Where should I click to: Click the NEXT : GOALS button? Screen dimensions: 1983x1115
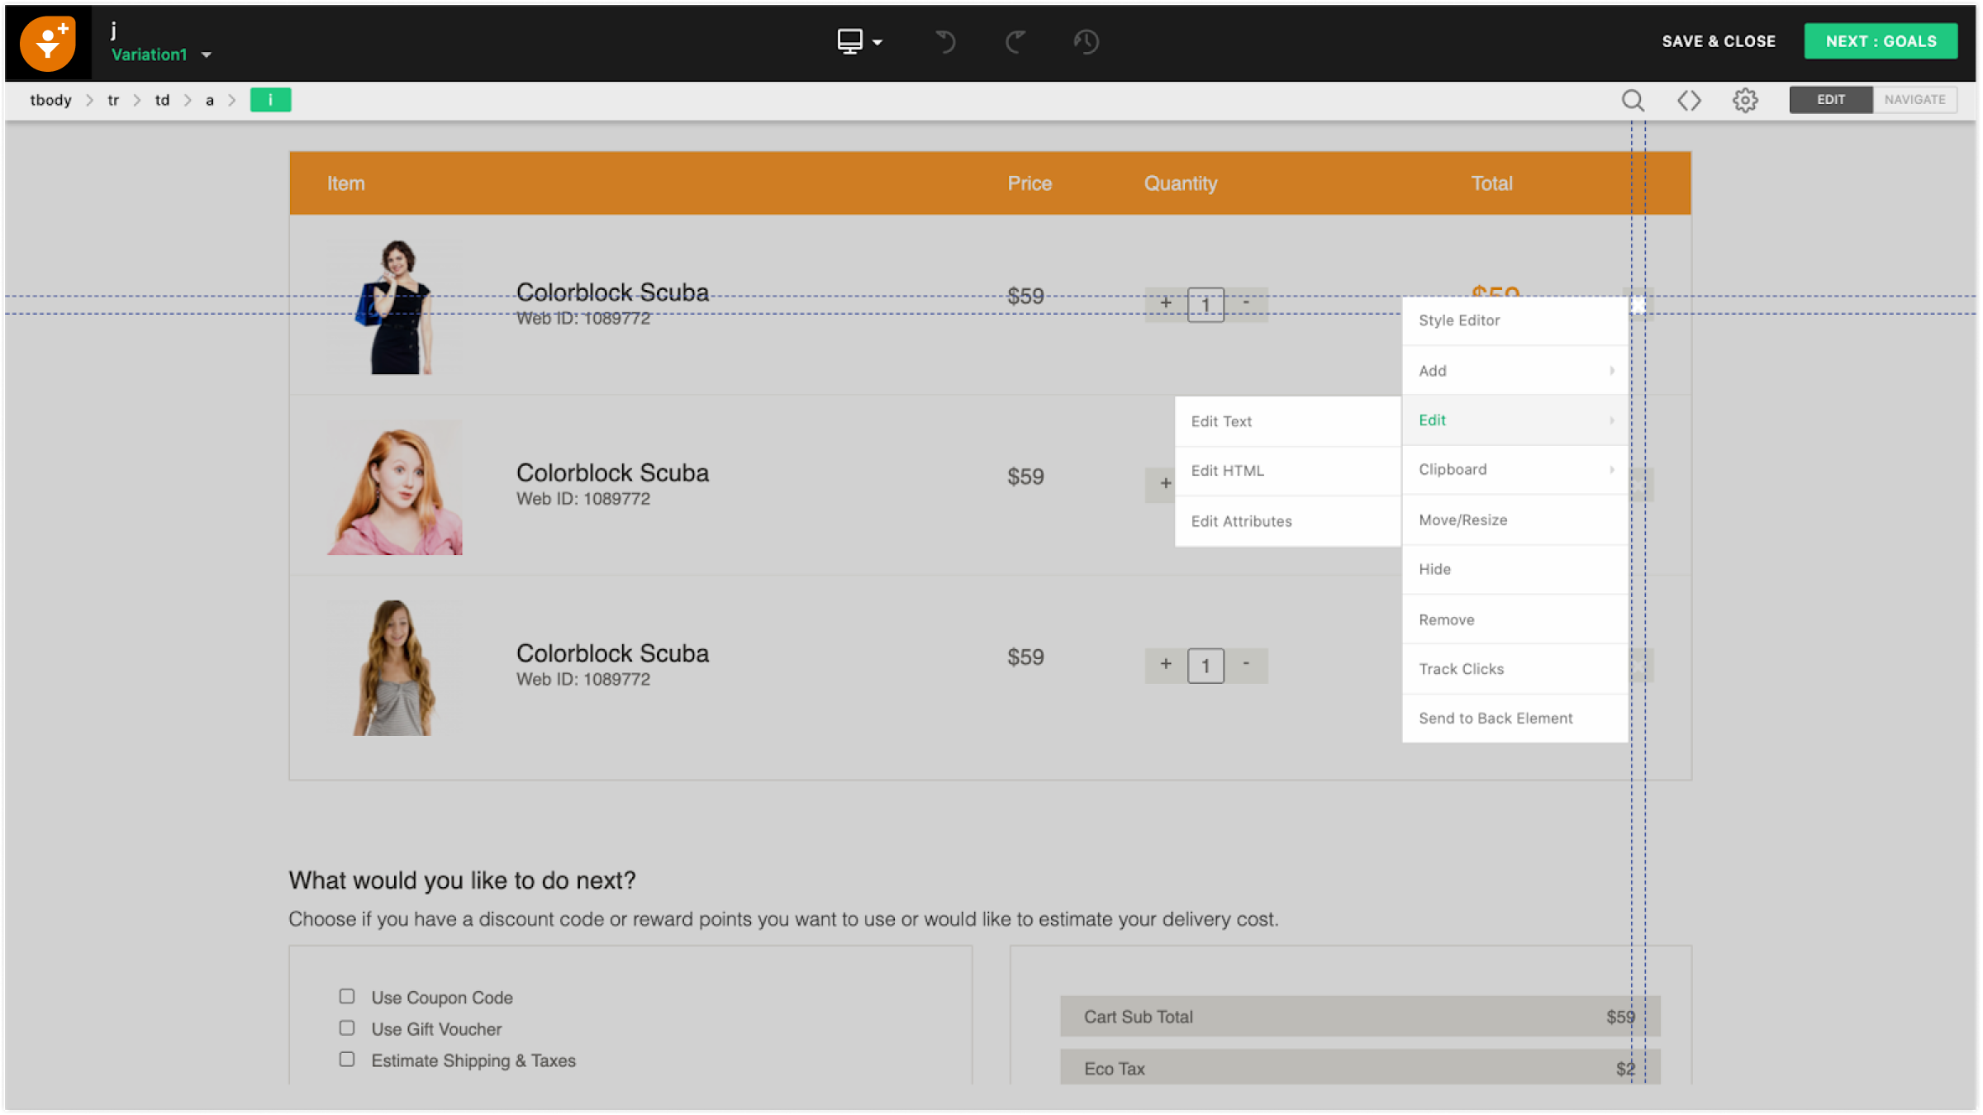click(1881, 41)
